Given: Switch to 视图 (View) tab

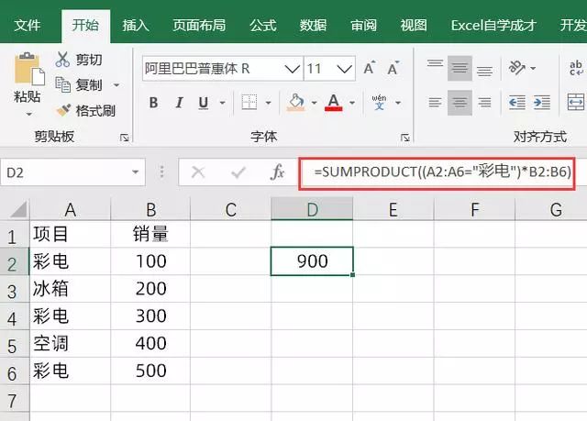Looking at the screenshot, I should coord(414,26).
